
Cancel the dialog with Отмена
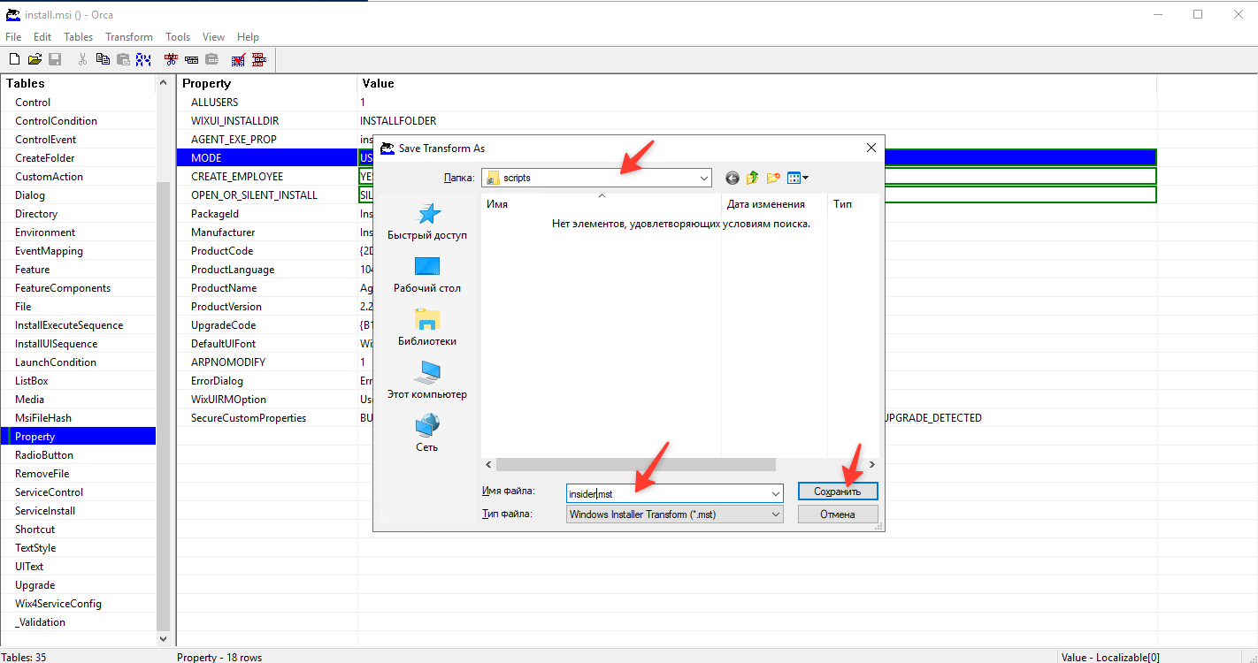pyautogui.click(x=838, y=514)
